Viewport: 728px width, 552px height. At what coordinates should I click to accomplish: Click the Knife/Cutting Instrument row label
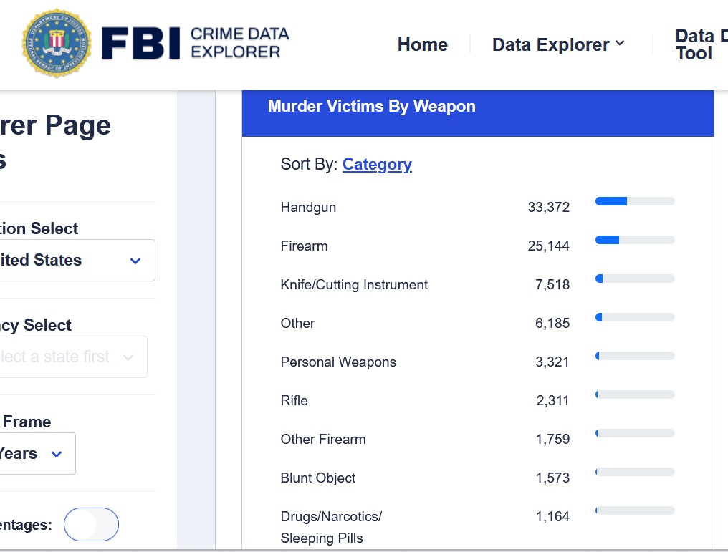click(x=354, y=284)
